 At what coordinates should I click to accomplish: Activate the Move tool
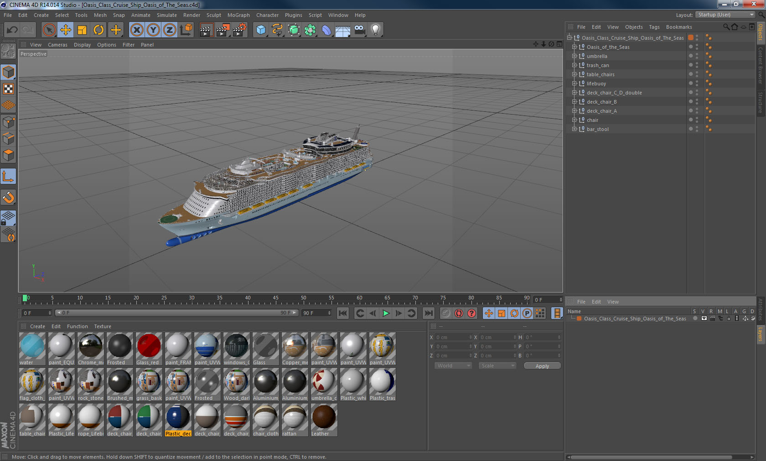coord(66,30)
